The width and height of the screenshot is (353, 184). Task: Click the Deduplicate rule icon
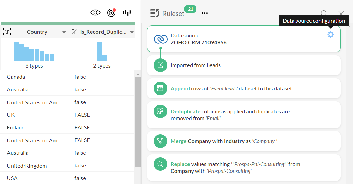[x=161, y=111]
